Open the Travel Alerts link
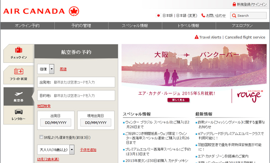270x163 pixels. pyautogui.click(x=210, y=37)
